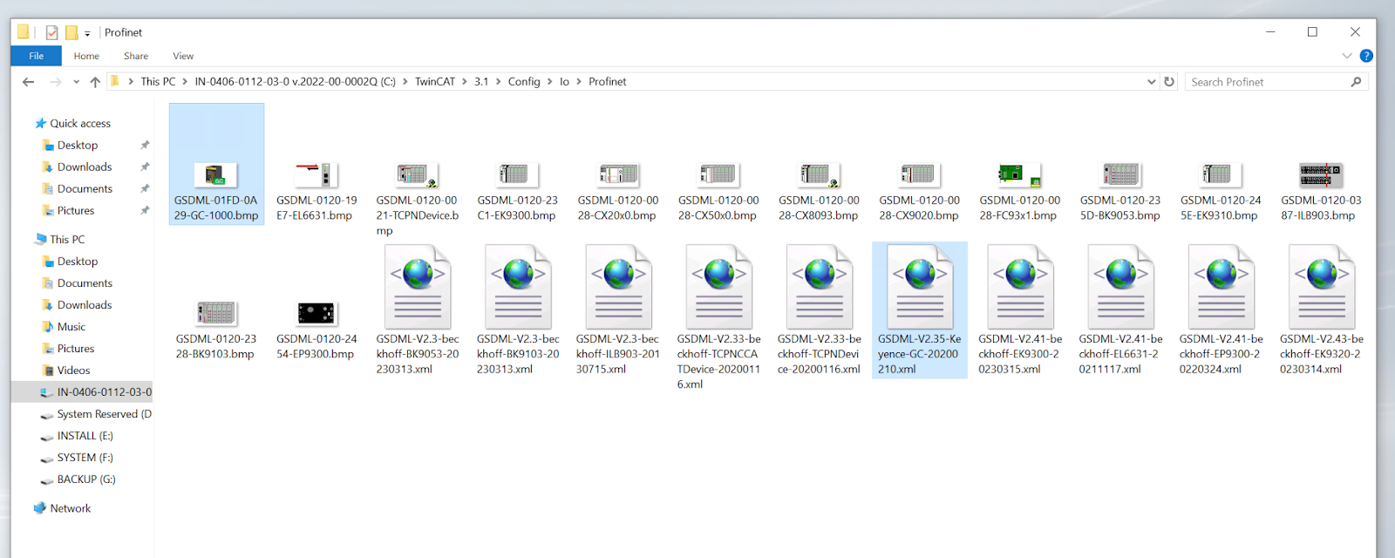Select Quick access in navigation pane
The width and height of the screenshot is (1395, 558).
tap(80, 124)
